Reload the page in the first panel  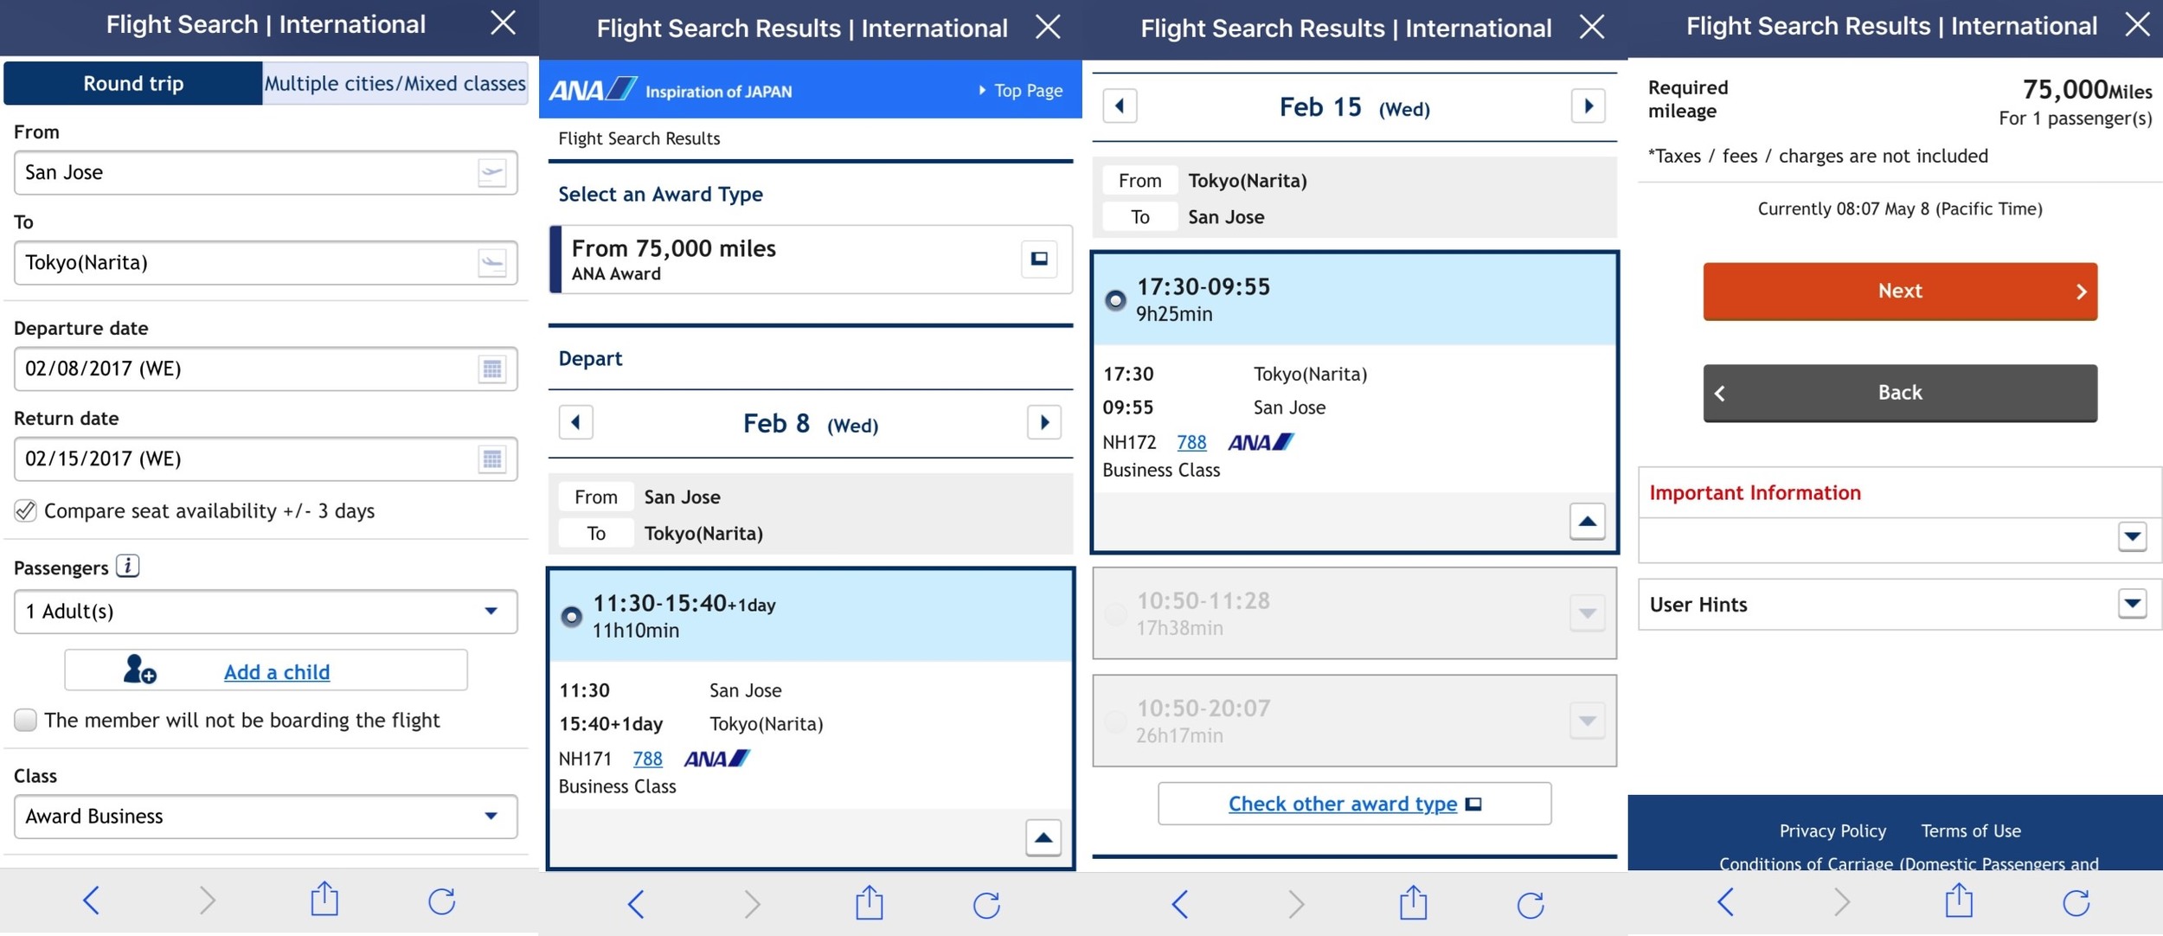(x=442, y=901)
